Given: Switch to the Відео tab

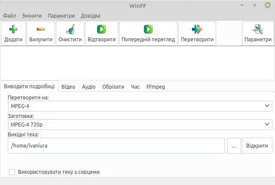Looking at the screenshot, I should pyautogui.click(x=68, y=87).
